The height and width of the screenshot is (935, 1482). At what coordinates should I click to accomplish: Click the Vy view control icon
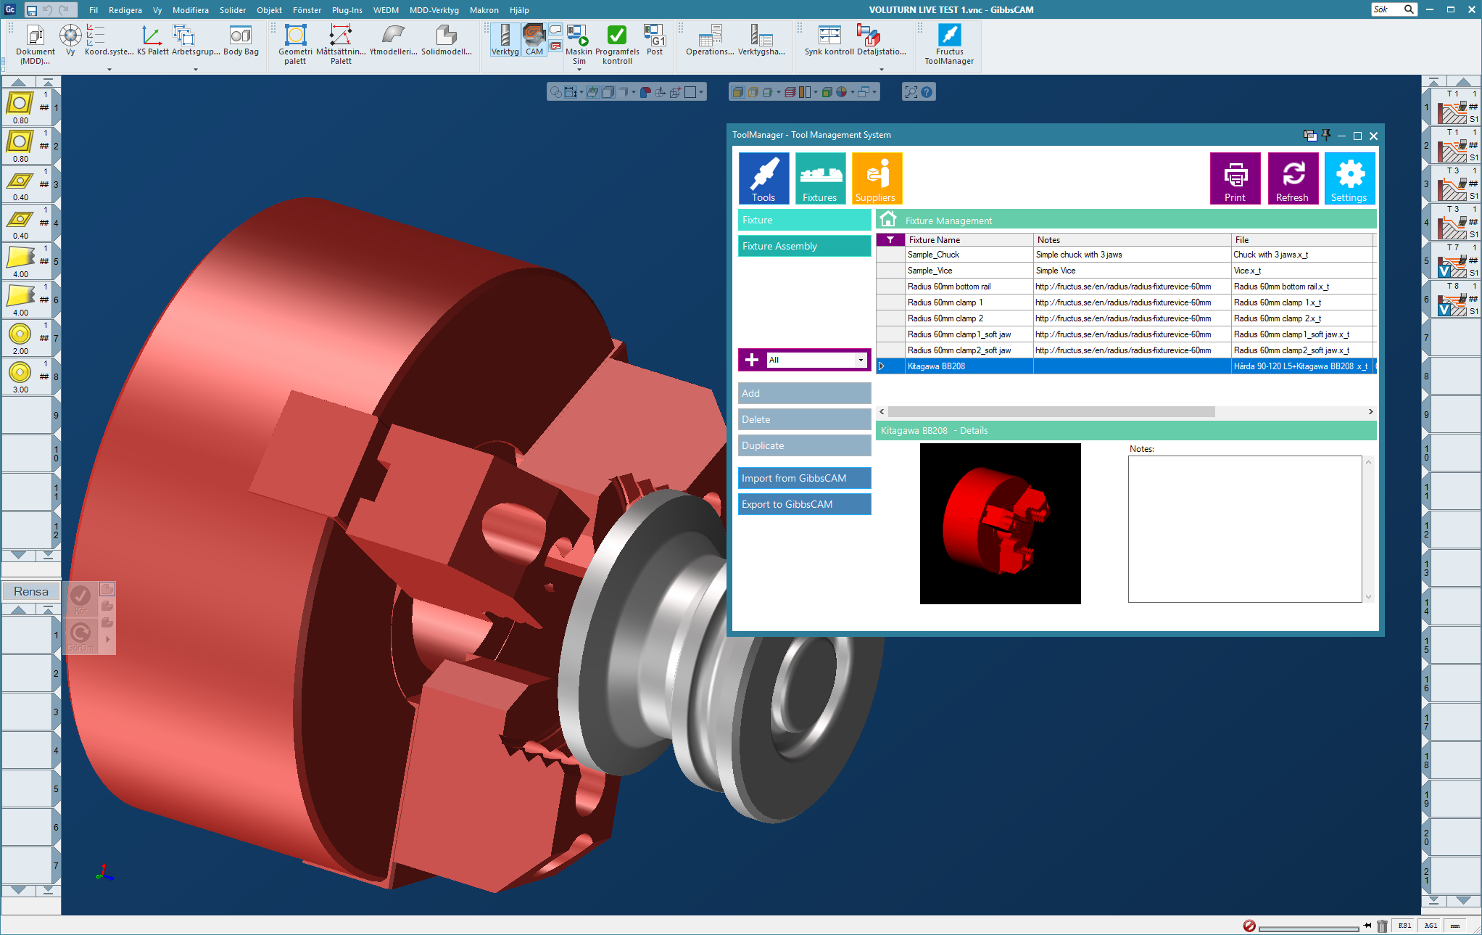coord(70,40)
